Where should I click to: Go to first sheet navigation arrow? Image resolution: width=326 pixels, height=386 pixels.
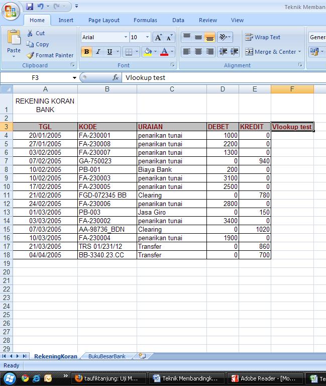[4, 356]
